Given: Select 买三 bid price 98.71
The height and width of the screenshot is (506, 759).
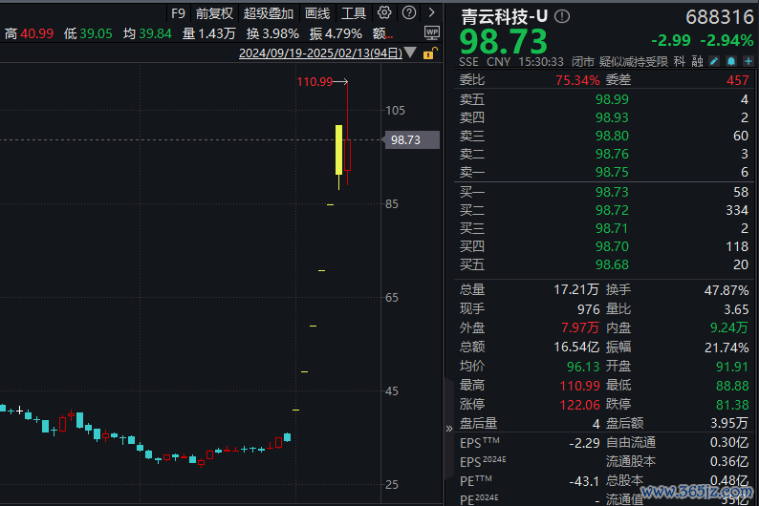Looking at the screenshot, I should click(x=612, y=228).
